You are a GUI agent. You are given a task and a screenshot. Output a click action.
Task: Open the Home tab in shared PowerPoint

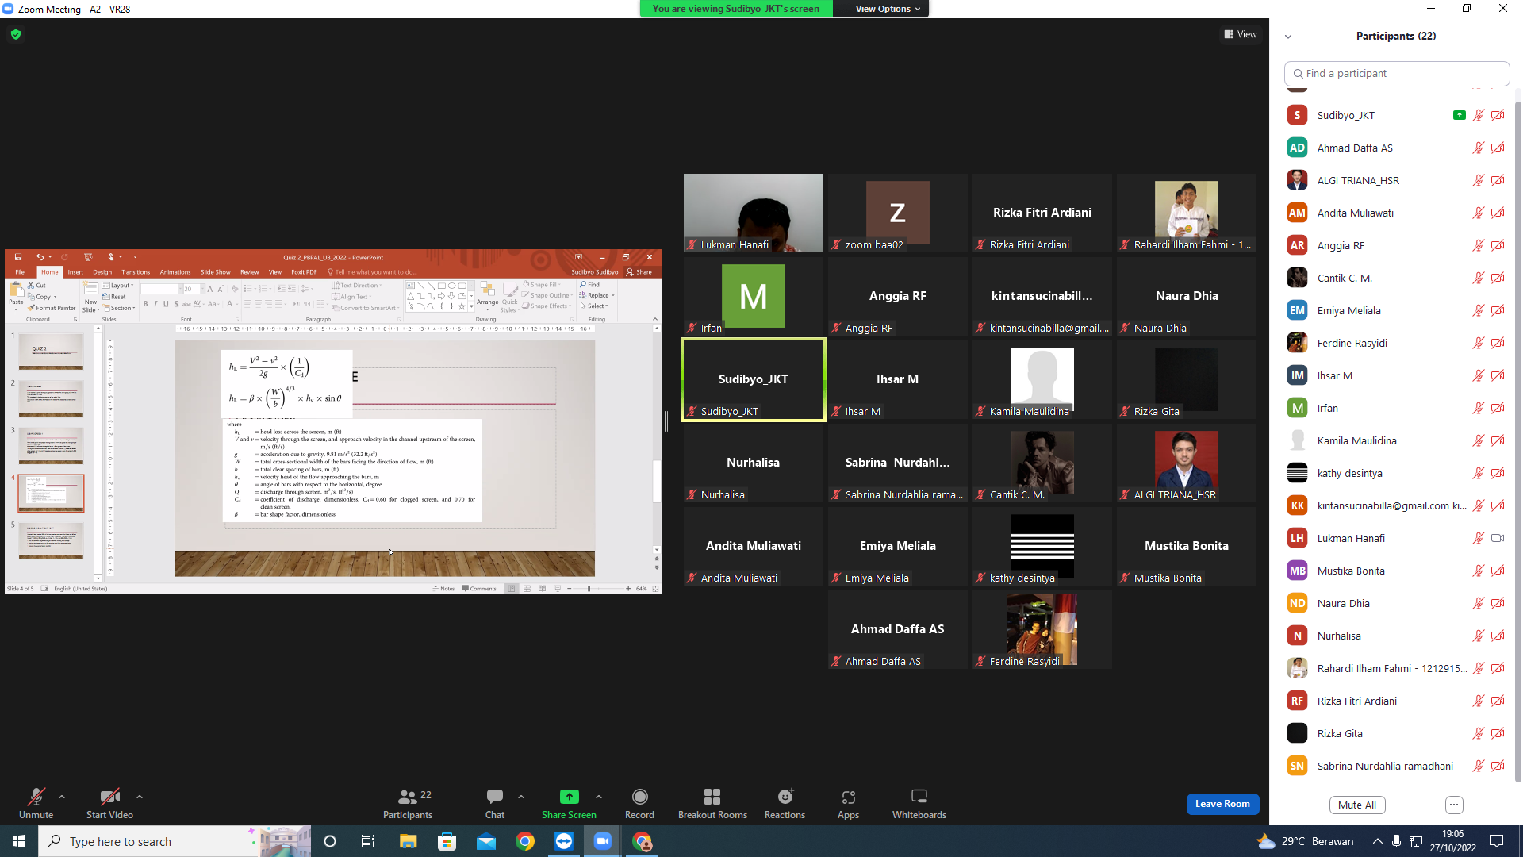(50, 272)
